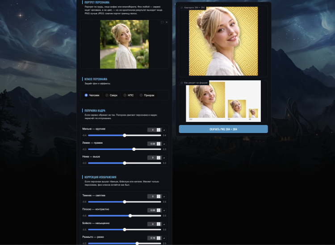The height and width of the screenshot is (245, 335).
Task: Focus the Плоско — контрастно field showing 0.08
Action: tap(154, 210)
